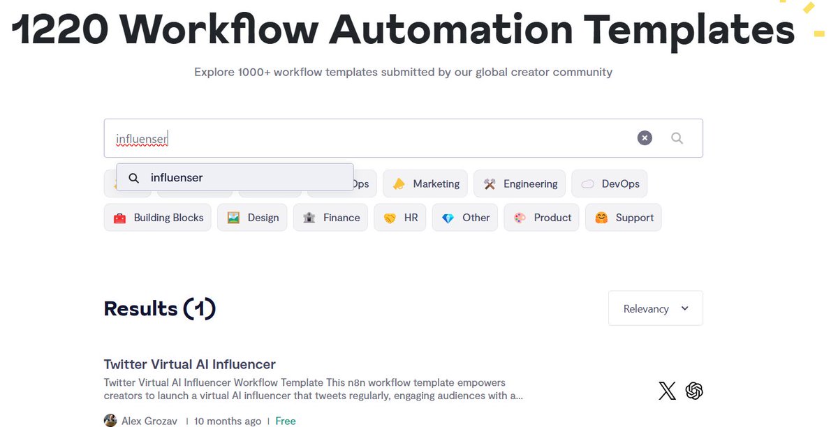Click the X (Twitter) integration icon
Image resolution: width=838 pixels, height=427 pixels.
coord(668,391)
